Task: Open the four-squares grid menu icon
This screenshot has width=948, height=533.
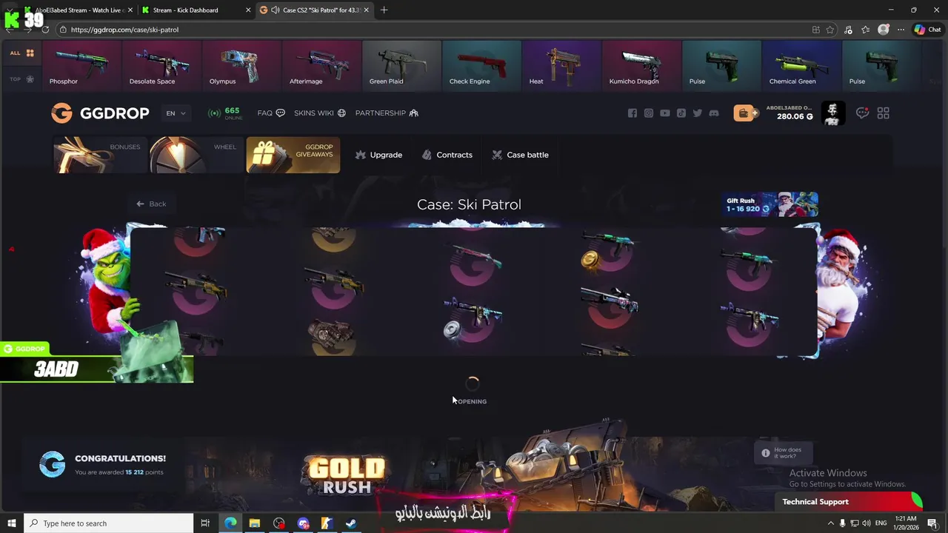Action: point(883,113)
